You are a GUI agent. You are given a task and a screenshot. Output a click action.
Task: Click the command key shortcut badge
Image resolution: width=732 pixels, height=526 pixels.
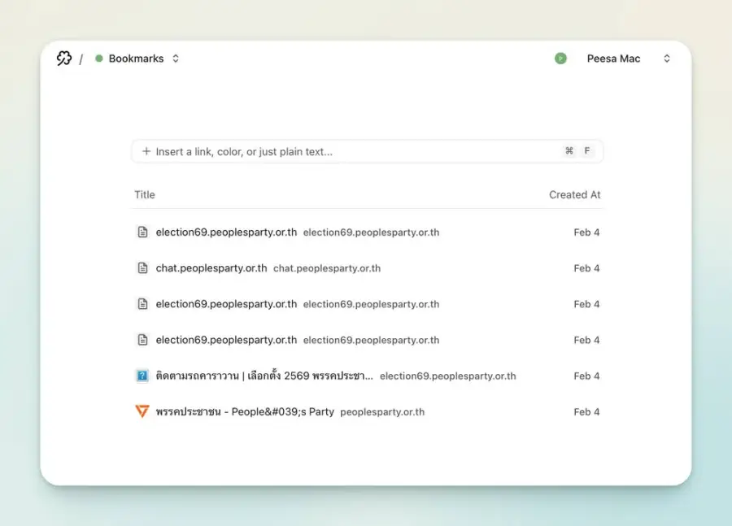point(569,150)
